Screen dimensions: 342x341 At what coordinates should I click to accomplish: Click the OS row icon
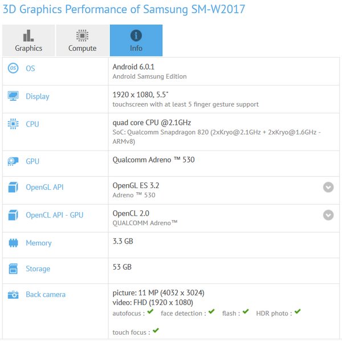click(13, 68)
